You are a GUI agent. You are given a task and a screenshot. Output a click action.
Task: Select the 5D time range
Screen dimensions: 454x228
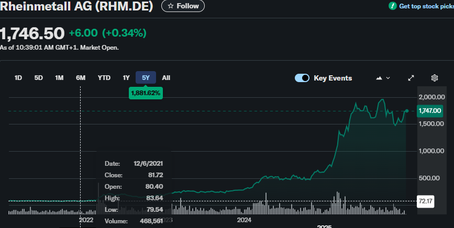39,78
